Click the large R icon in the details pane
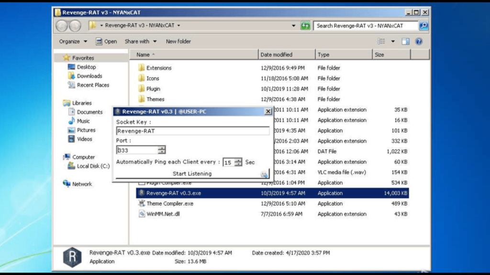Screen dimensions: 490x275 click(x=72, y=257)
